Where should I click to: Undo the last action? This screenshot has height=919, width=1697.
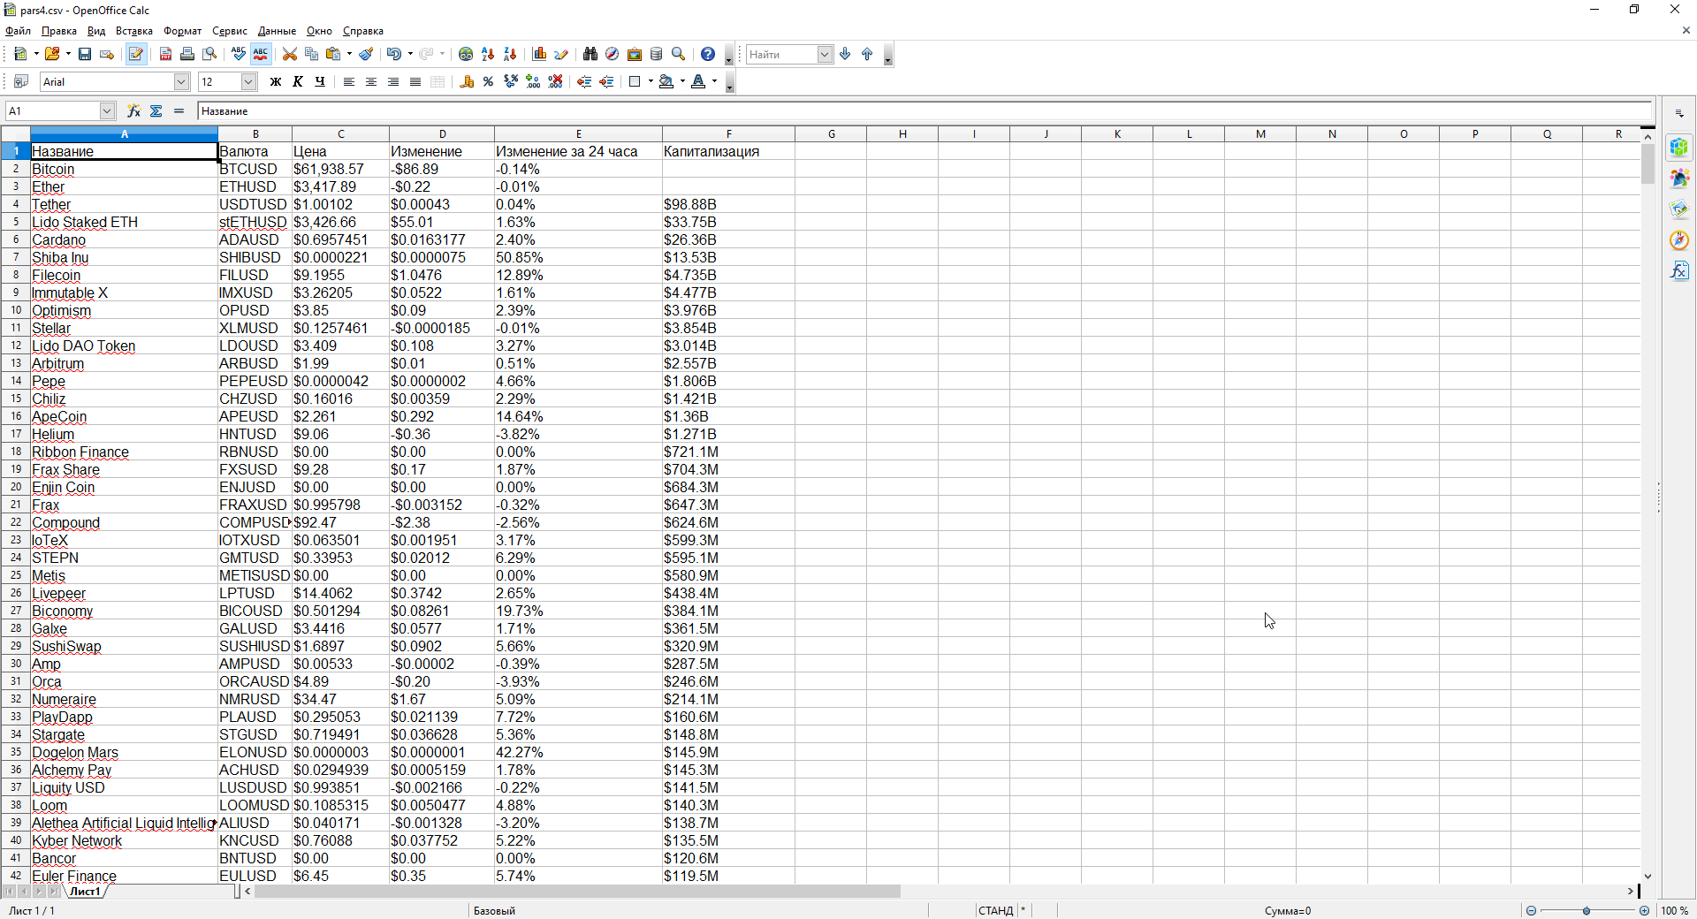pos(393,54)
